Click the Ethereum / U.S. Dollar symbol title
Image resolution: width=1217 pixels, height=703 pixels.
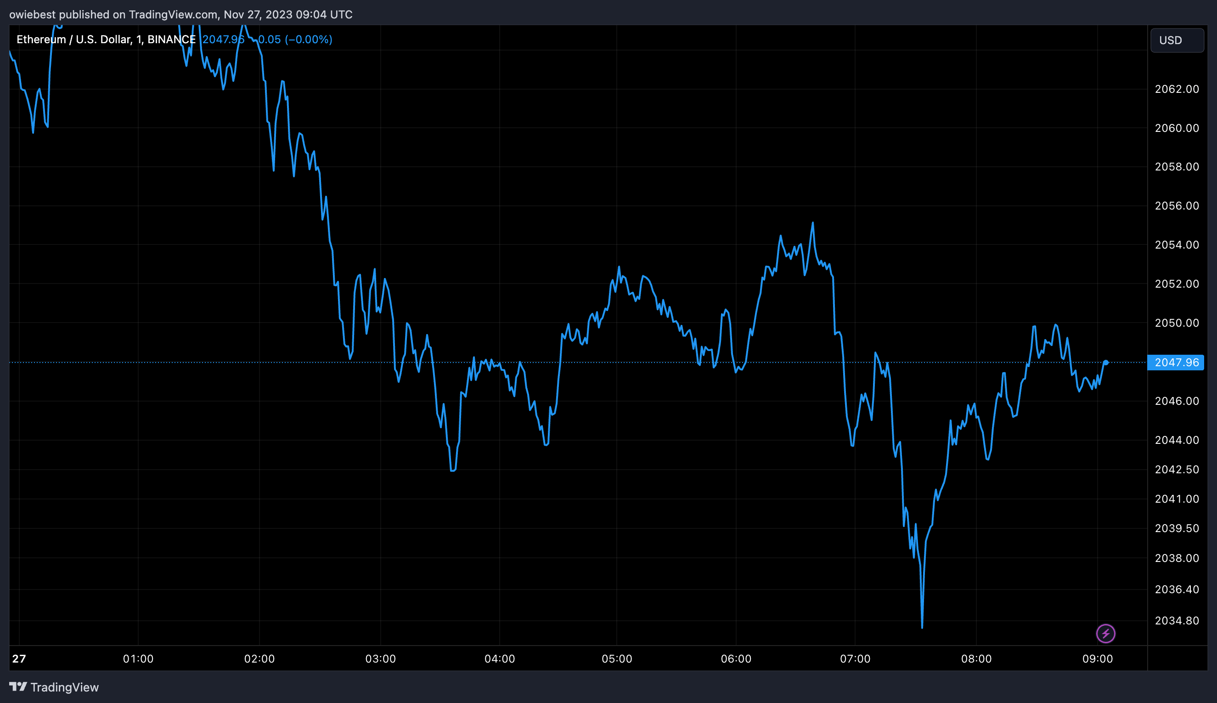coord(106,40)
